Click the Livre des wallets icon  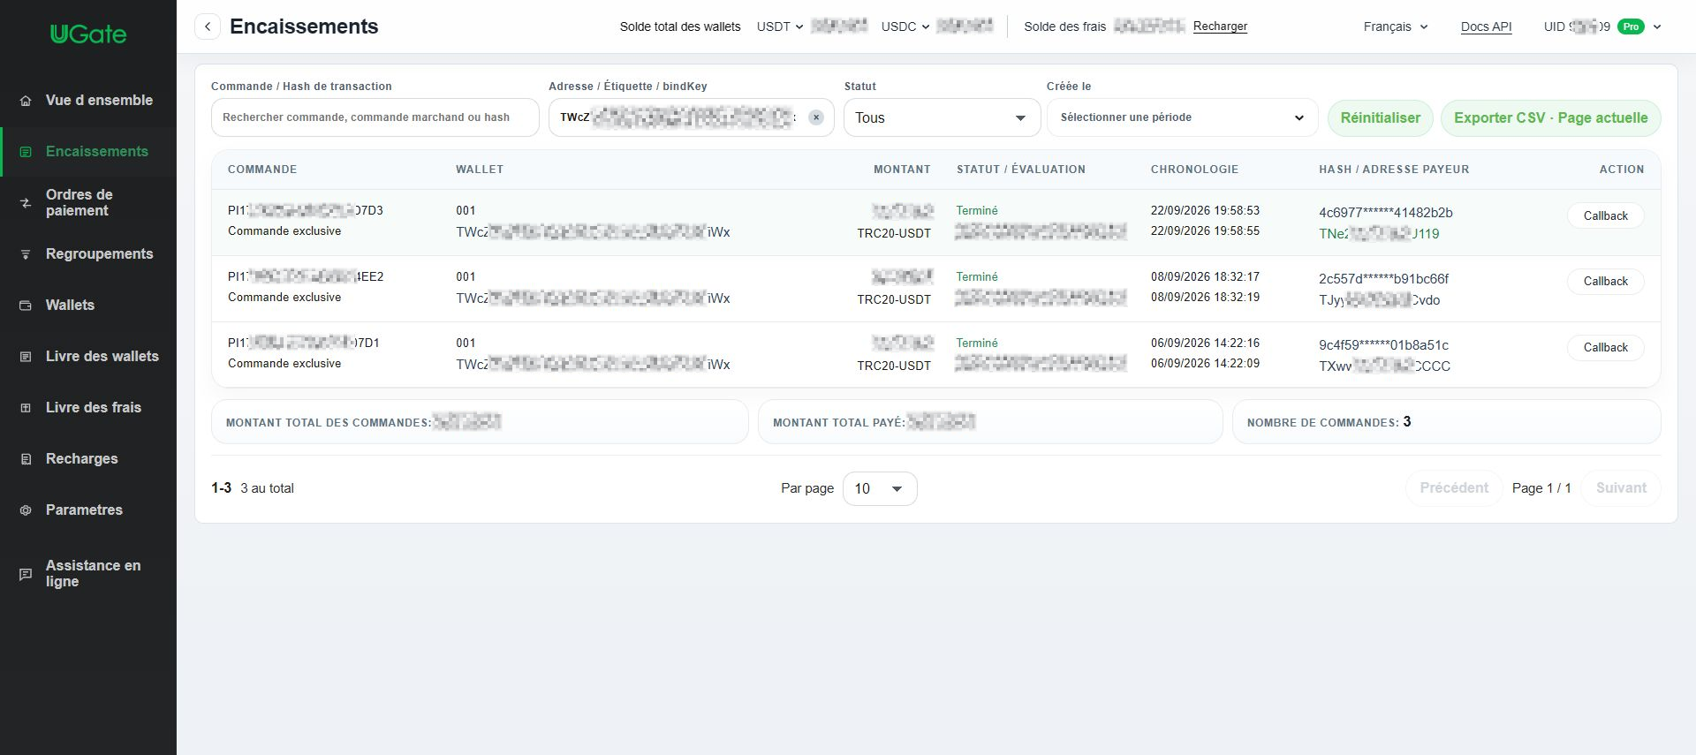click(26, 357)
